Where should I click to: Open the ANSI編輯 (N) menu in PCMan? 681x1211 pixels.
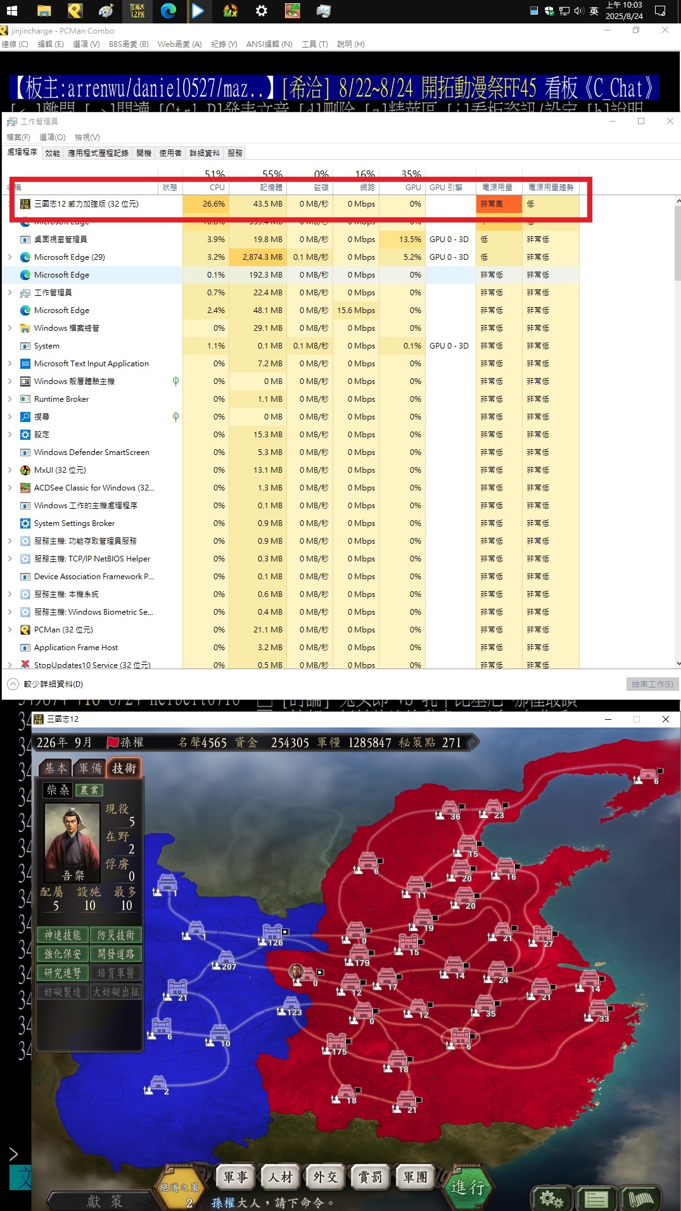(269, 44)
